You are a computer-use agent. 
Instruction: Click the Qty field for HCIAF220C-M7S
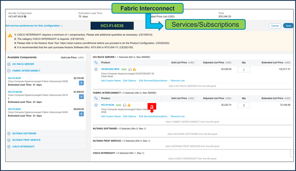[244, 70]
